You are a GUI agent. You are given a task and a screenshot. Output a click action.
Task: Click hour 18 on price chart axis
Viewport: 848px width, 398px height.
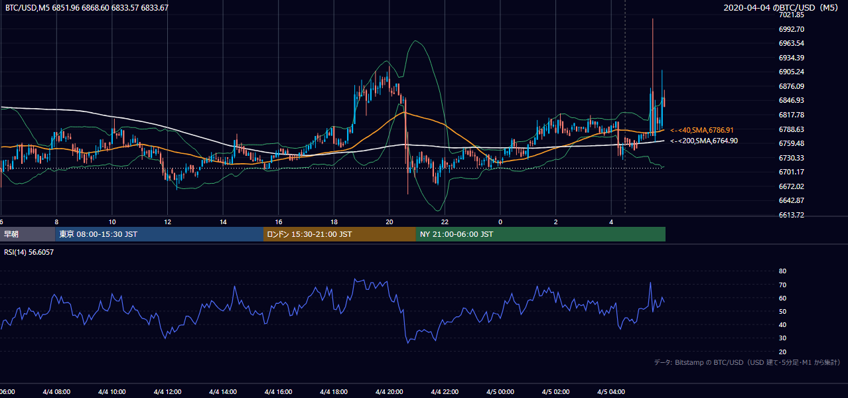(334, 222)
